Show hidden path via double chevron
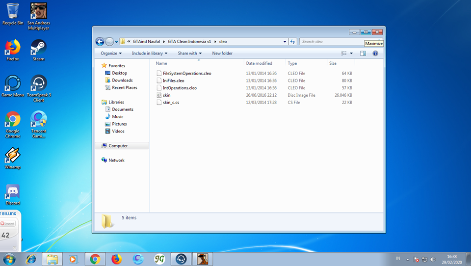Image resolution: width=471 pixels, height=266 pixels. pos(129,42)
